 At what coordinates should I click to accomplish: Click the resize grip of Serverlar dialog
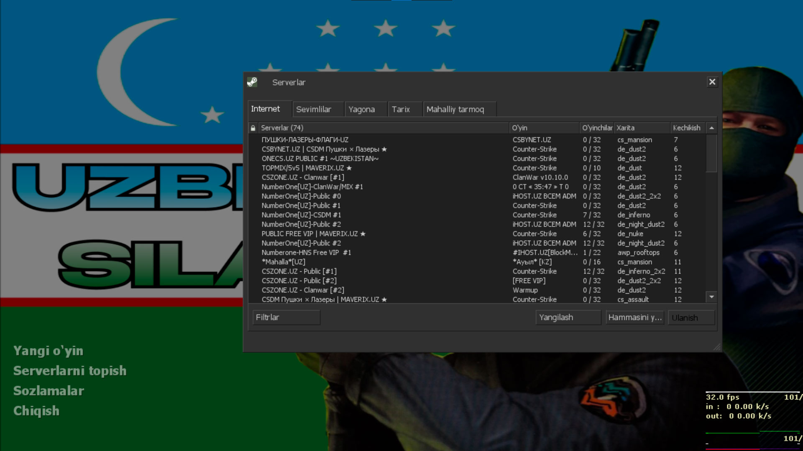coord(717,347)
